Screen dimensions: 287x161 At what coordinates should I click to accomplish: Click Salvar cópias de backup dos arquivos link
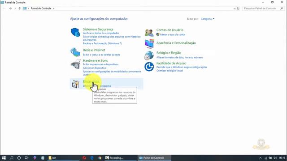pos(112,38)
